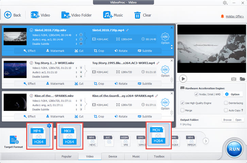Select the AVI format
Screen dimensions: 247x163
tap(109, 141)
